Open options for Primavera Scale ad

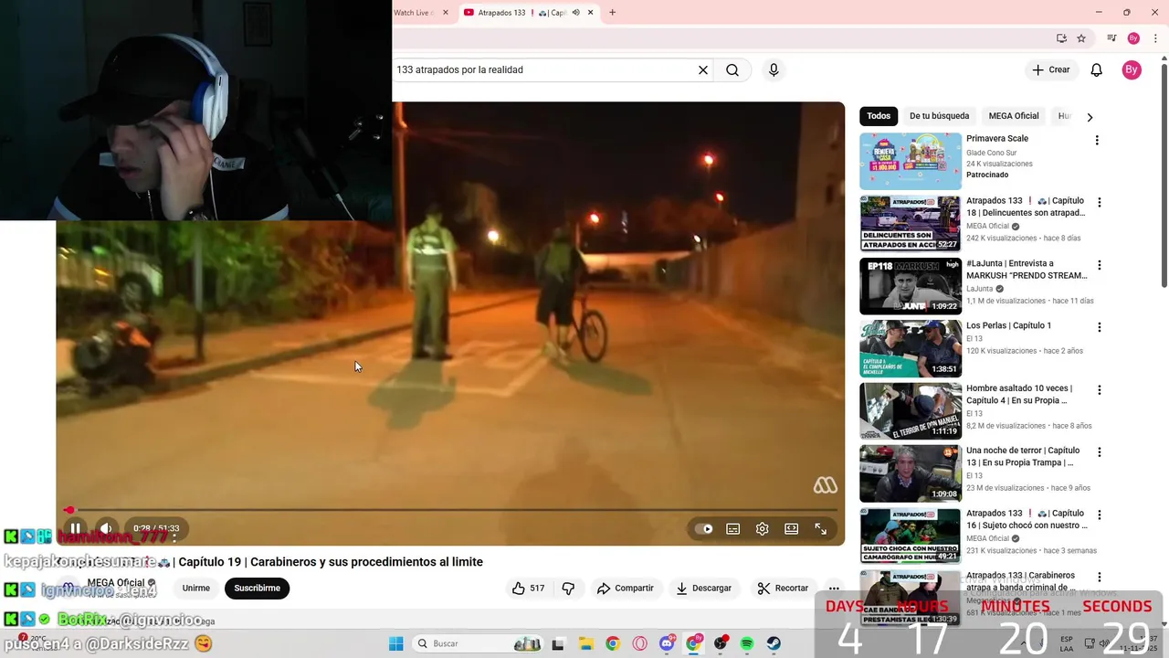pos(1097,140)
